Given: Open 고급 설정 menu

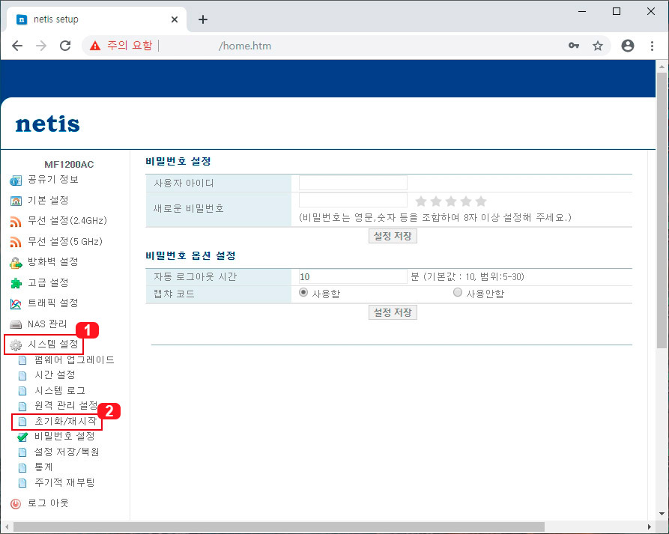Looking at the screenshot, I should pos(48,283).
